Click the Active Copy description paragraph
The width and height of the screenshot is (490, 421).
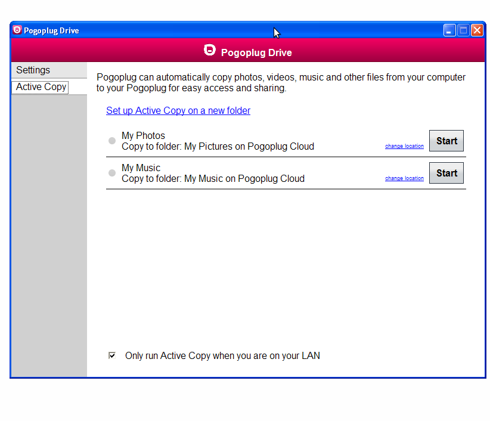tap(281, 82)
